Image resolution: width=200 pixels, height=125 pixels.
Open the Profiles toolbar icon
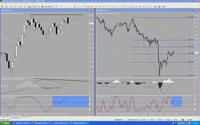tap(6, 7)
